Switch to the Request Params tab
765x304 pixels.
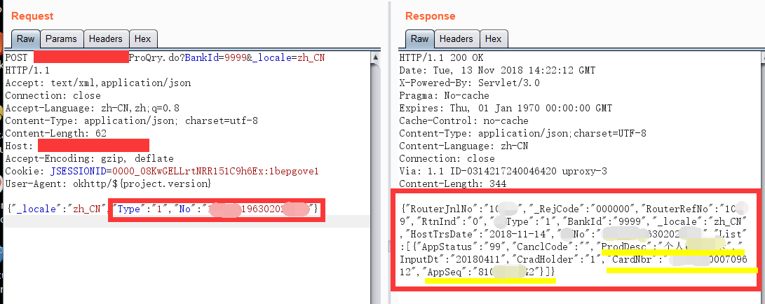(x=62, y=39)
